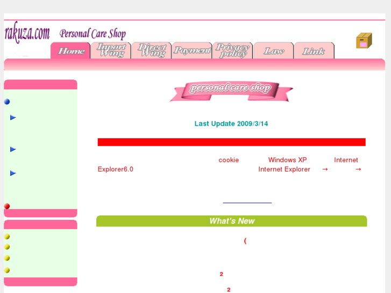Switch to the Direct Wing tab
The width and height of the screenshot is (391, 293).
coord(152,51)
